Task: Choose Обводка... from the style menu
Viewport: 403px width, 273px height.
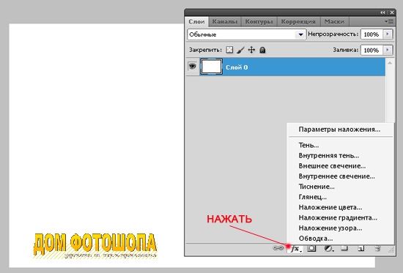Action: [x=316, y=239]
